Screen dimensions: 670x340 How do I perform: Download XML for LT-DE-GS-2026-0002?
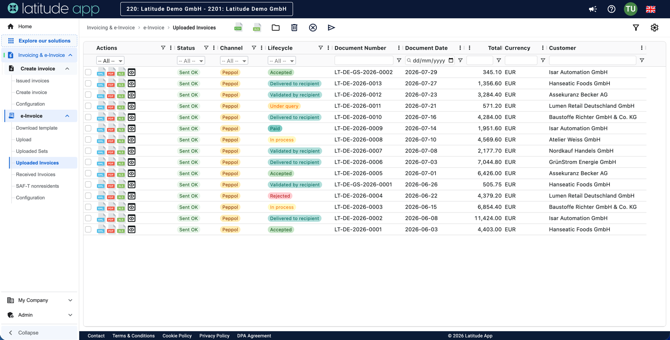(x=101, y=72)
